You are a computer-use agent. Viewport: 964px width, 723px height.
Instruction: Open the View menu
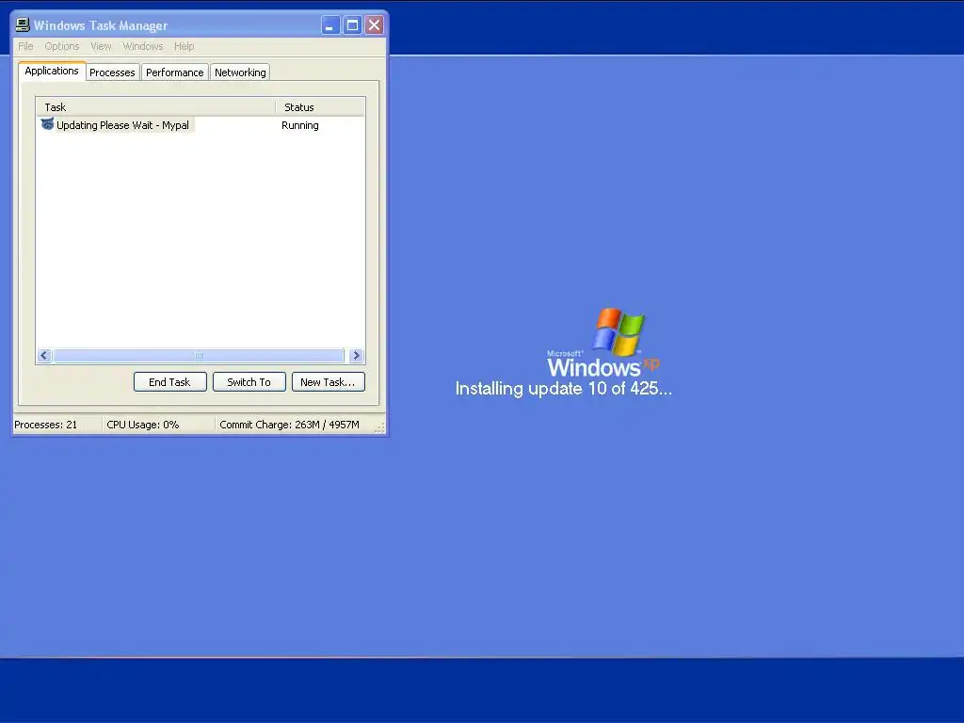tap(101, 46)
